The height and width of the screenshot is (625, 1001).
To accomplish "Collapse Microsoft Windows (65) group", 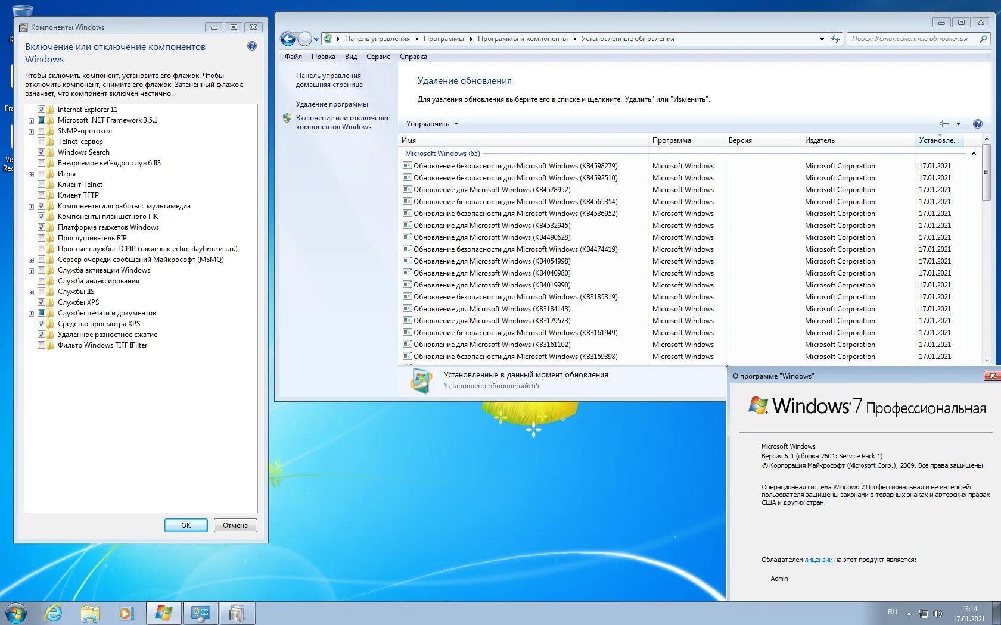I will [974, 154].
